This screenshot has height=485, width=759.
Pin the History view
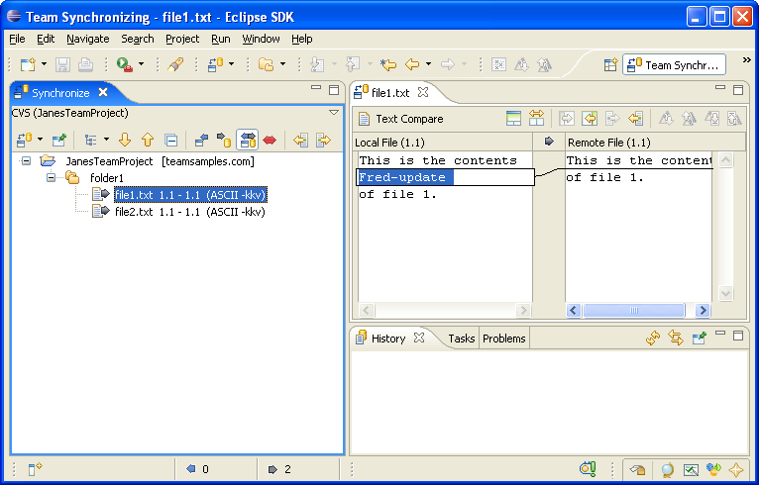click(x=699, y=338)
